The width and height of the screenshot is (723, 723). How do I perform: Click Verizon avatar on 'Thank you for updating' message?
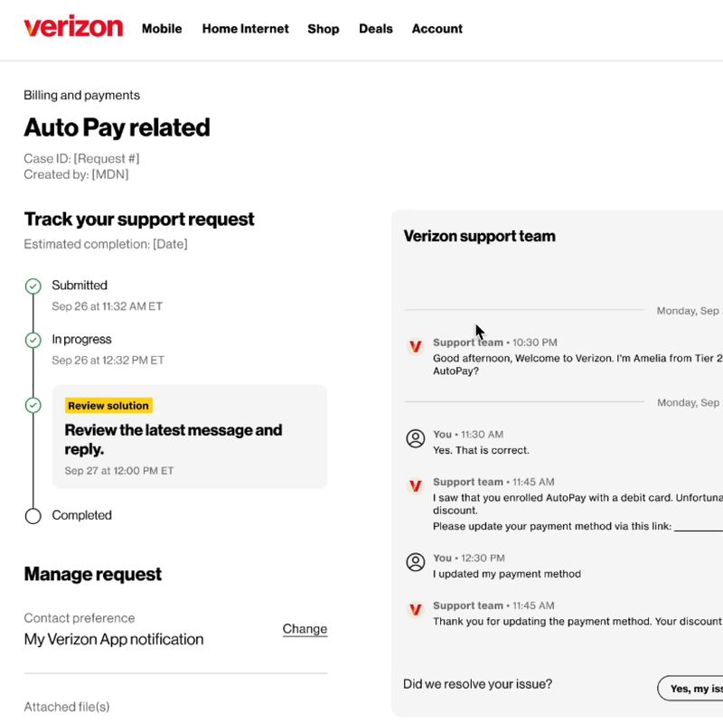(x=416, y=609)
